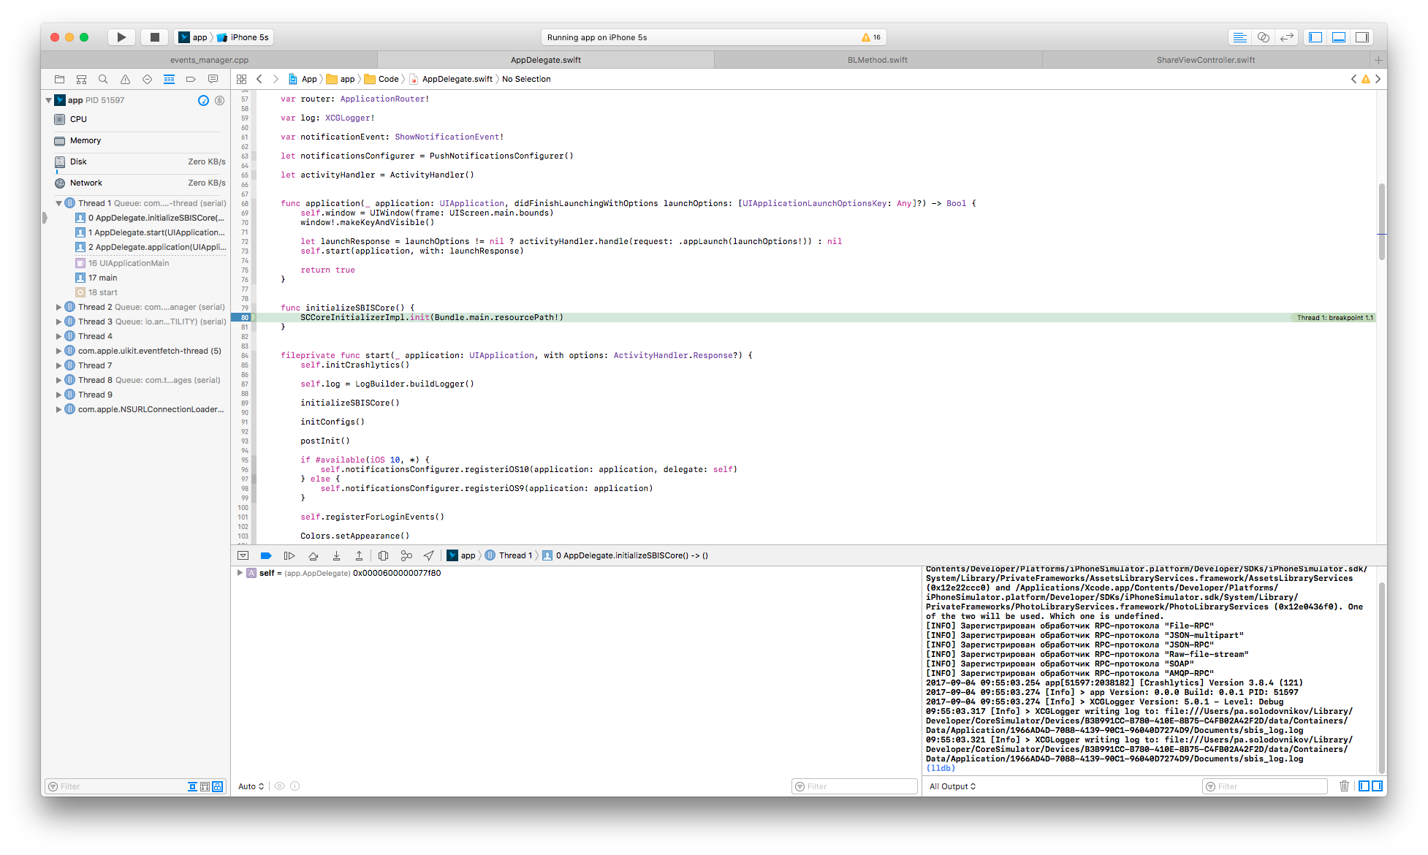Click the debug view hierarchy icon
1428x855 pixels.
coord(384,555)
